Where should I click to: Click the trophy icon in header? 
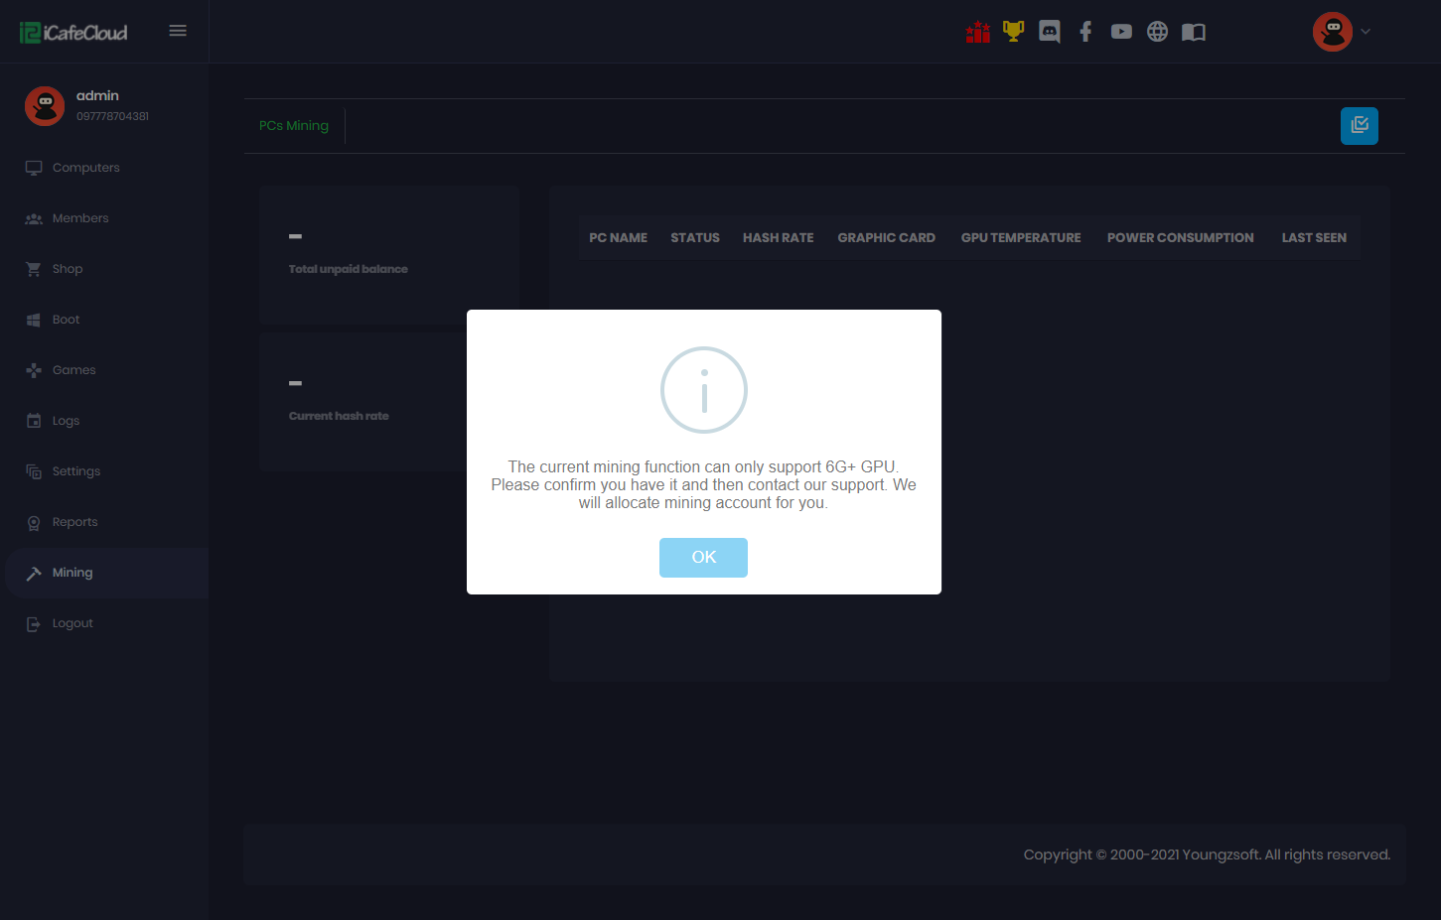pos(1013,32)
